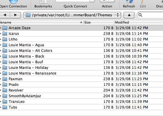Click the Litho folder icon

click(5, 39)
